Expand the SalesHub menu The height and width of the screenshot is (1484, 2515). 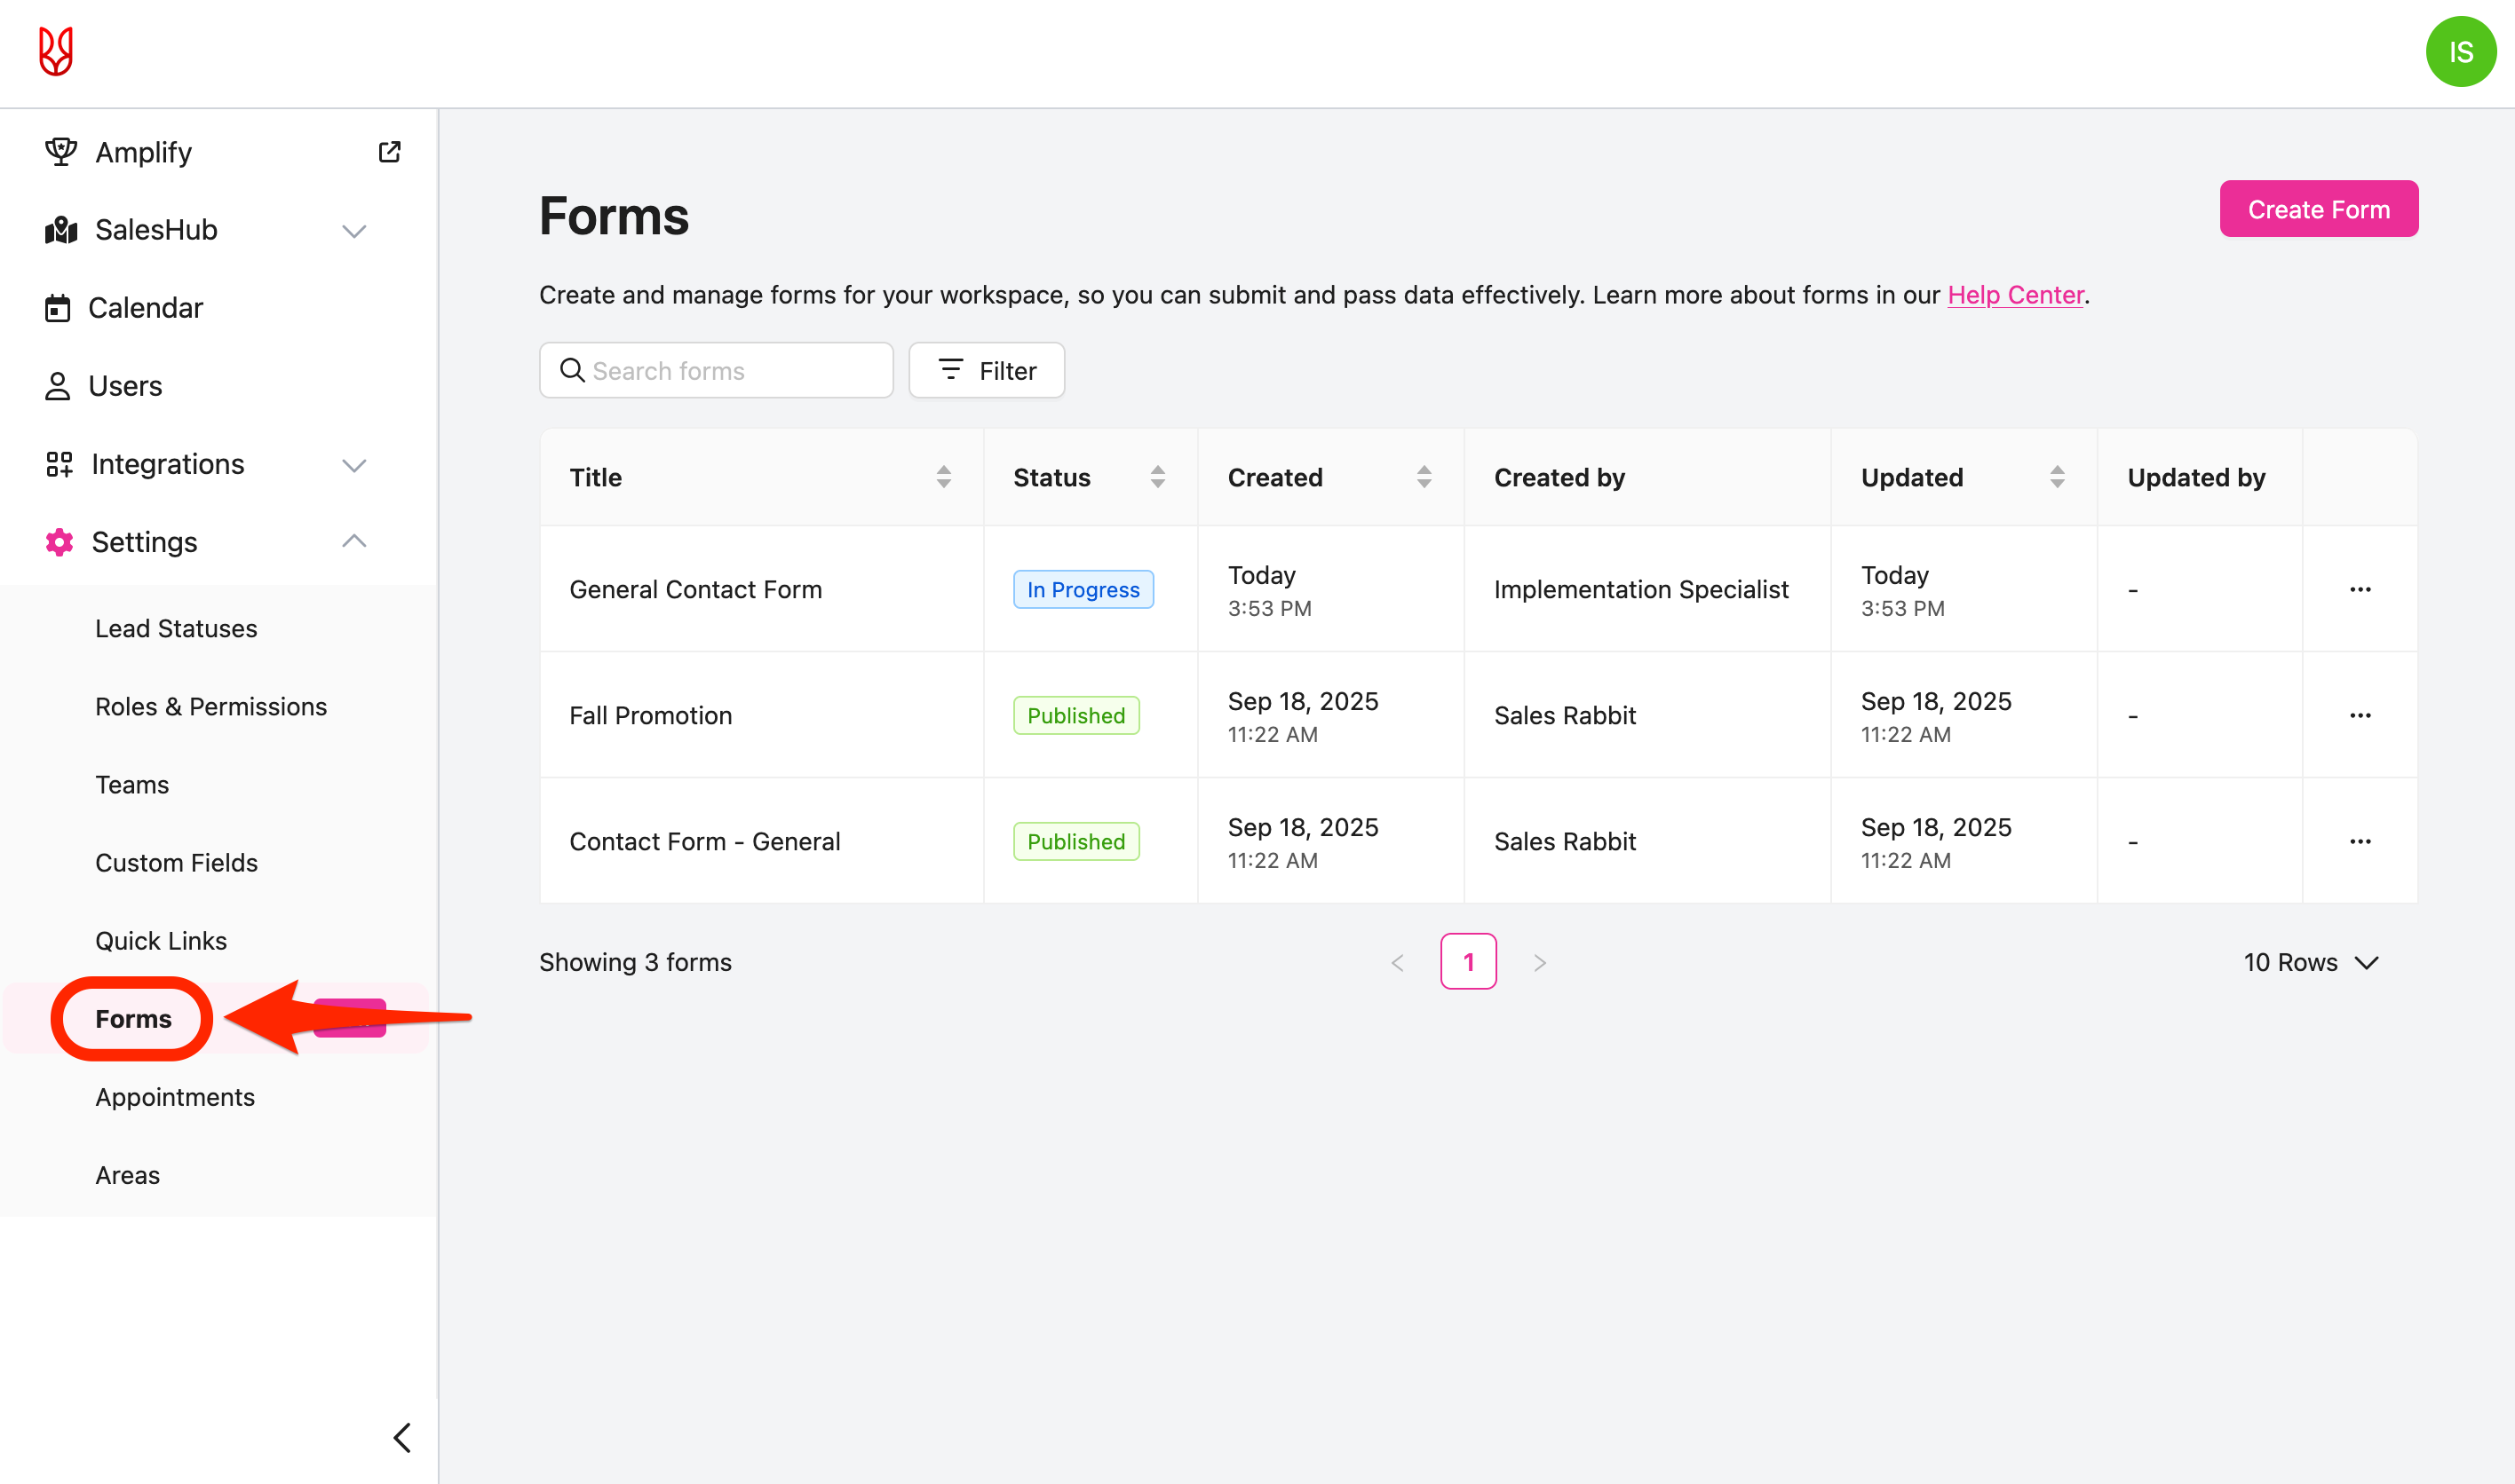click(x=353, y=231)
